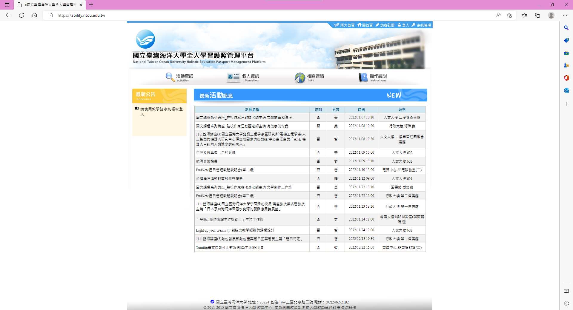Open sidebar Tools briefcase icon

[566, 53]
